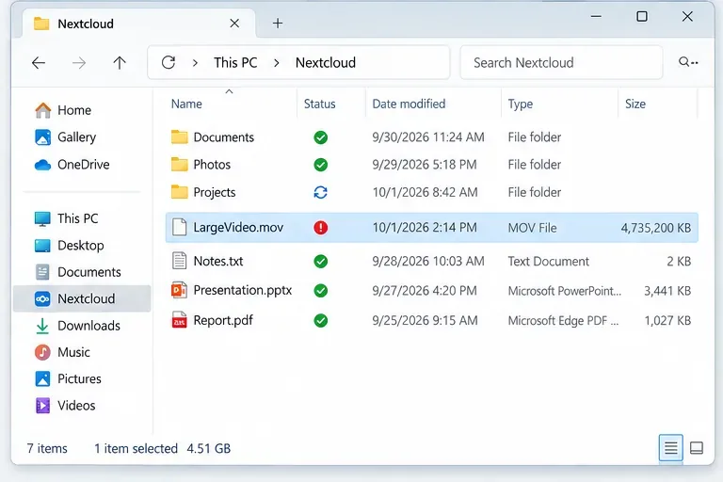This screenshot has width=723, height=482.
Task: Click synced checkmark for Photos folder
Action: 320,164
